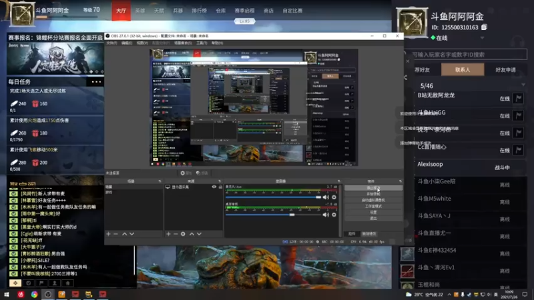This screenshot has width=534, height=300.
Task: Select person chat channel icon
Action: pos(55,283)
